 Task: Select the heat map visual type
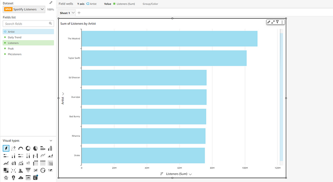pyautogui.click(x=50, y=163)
